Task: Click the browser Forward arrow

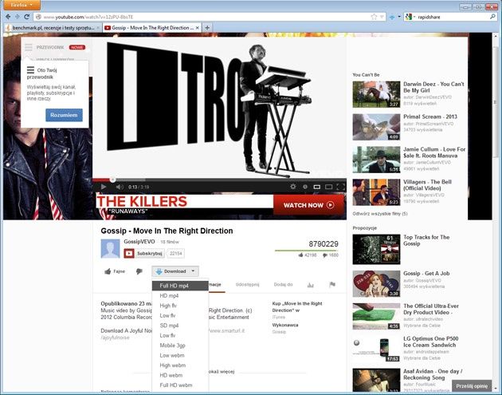Action: [18, 17]
